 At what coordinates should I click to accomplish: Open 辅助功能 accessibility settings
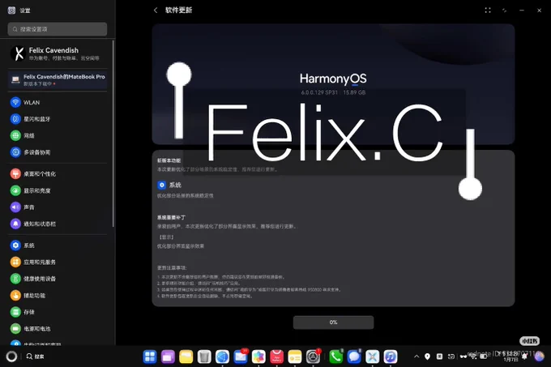pyautogui.click(x=58, y=296)
